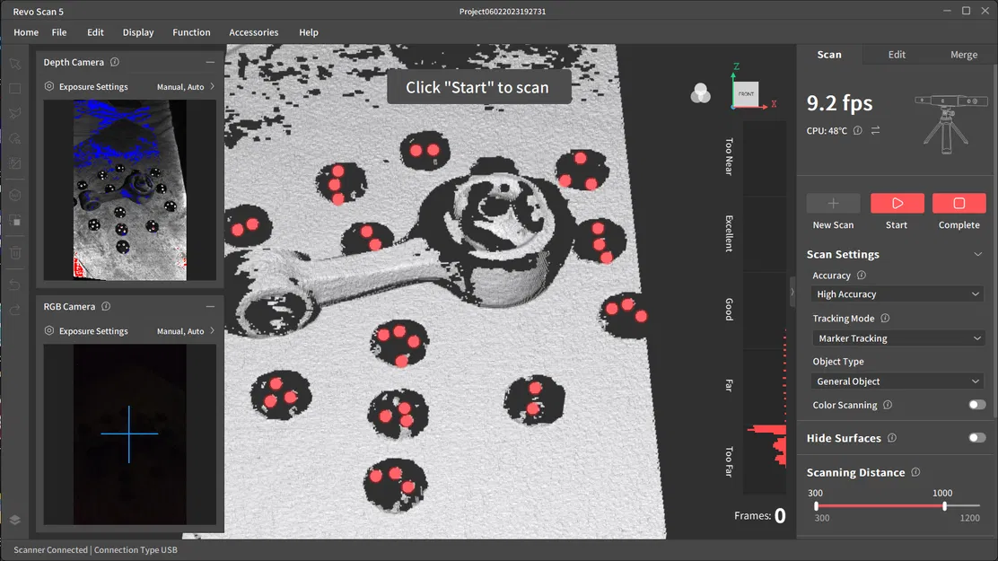Collapse the Depth Camera panel
The image size is (998, 561).
210,61
